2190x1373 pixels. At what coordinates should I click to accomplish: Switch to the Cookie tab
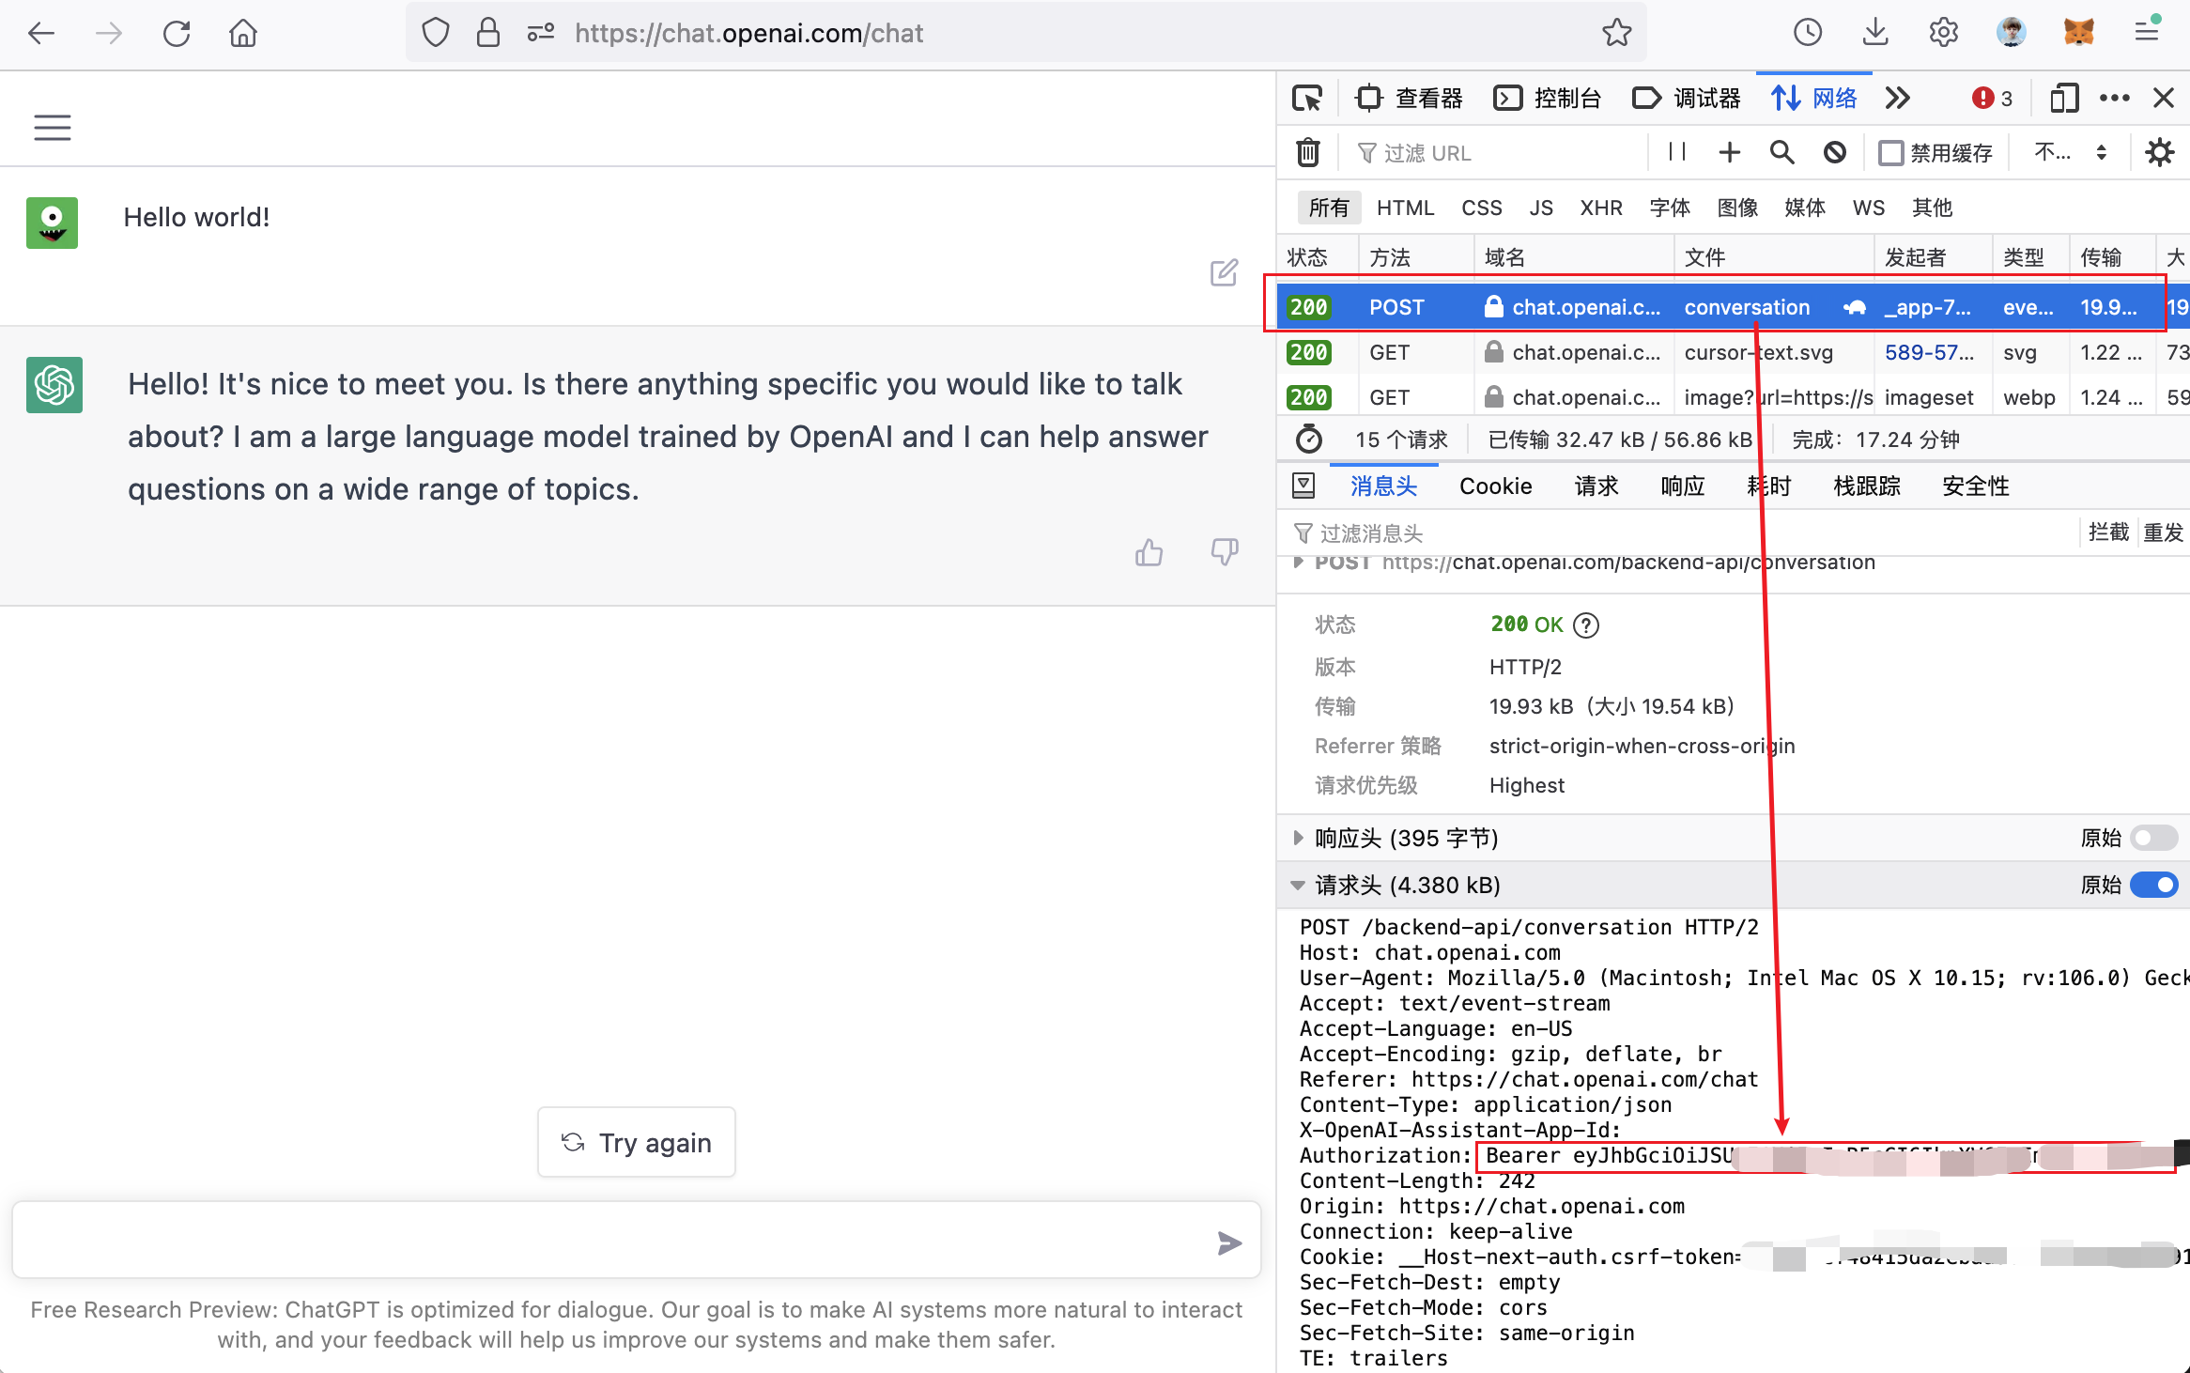1495,486
